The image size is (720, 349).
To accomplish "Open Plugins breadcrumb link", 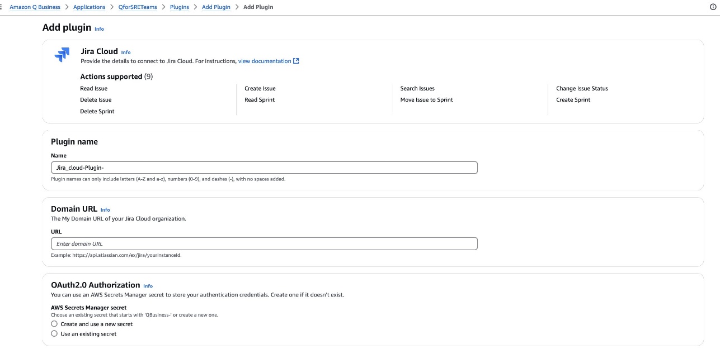I will [180, 7].
